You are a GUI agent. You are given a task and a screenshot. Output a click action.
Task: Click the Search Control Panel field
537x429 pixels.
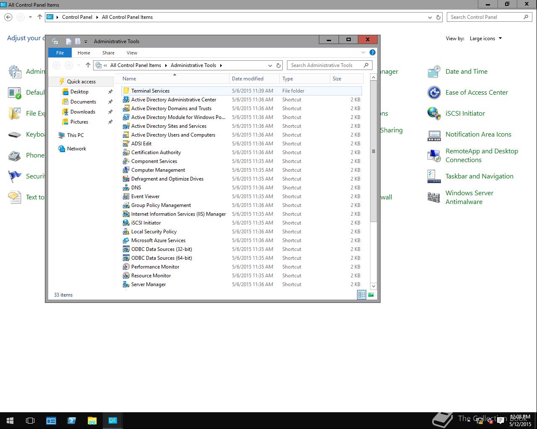coord(489,17)
